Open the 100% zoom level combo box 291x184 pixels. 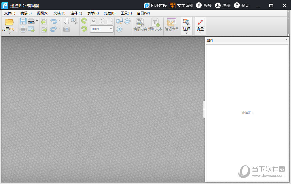(x=102, y=29)
